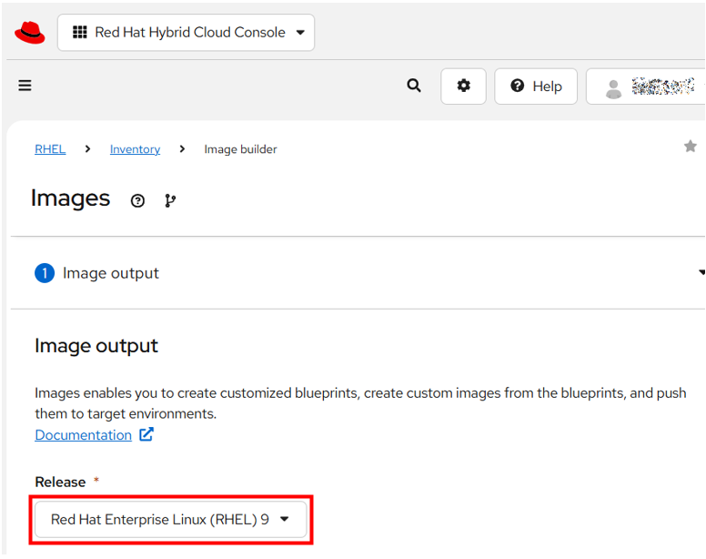
Task: Click the question mark icon beside Images
Action: click(x=137, y=201)
